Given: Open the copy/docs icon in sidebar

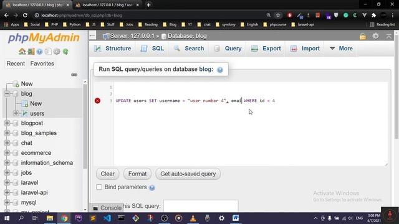Looking at the screenshot, I should click(x=48, y=52).
